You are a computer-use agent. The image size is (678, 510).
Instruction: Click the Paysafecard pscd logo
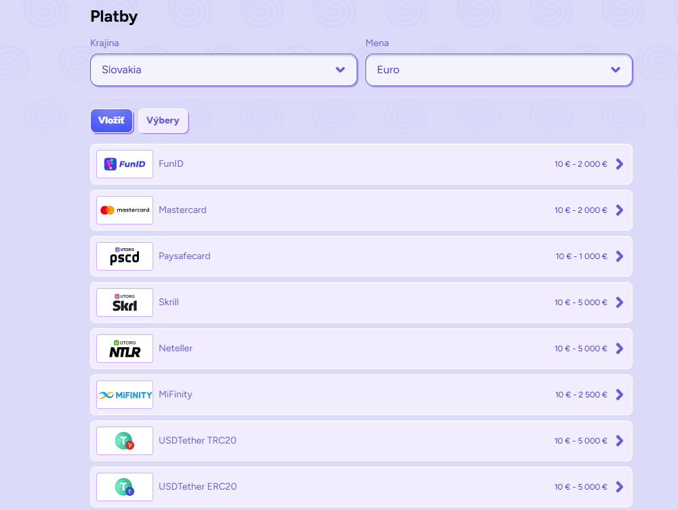point(125,256)
